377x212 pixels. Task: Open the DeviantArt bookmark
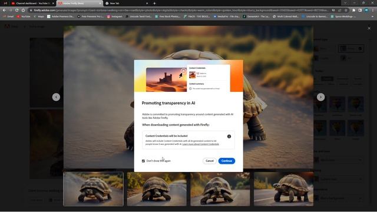click(257, 16)
